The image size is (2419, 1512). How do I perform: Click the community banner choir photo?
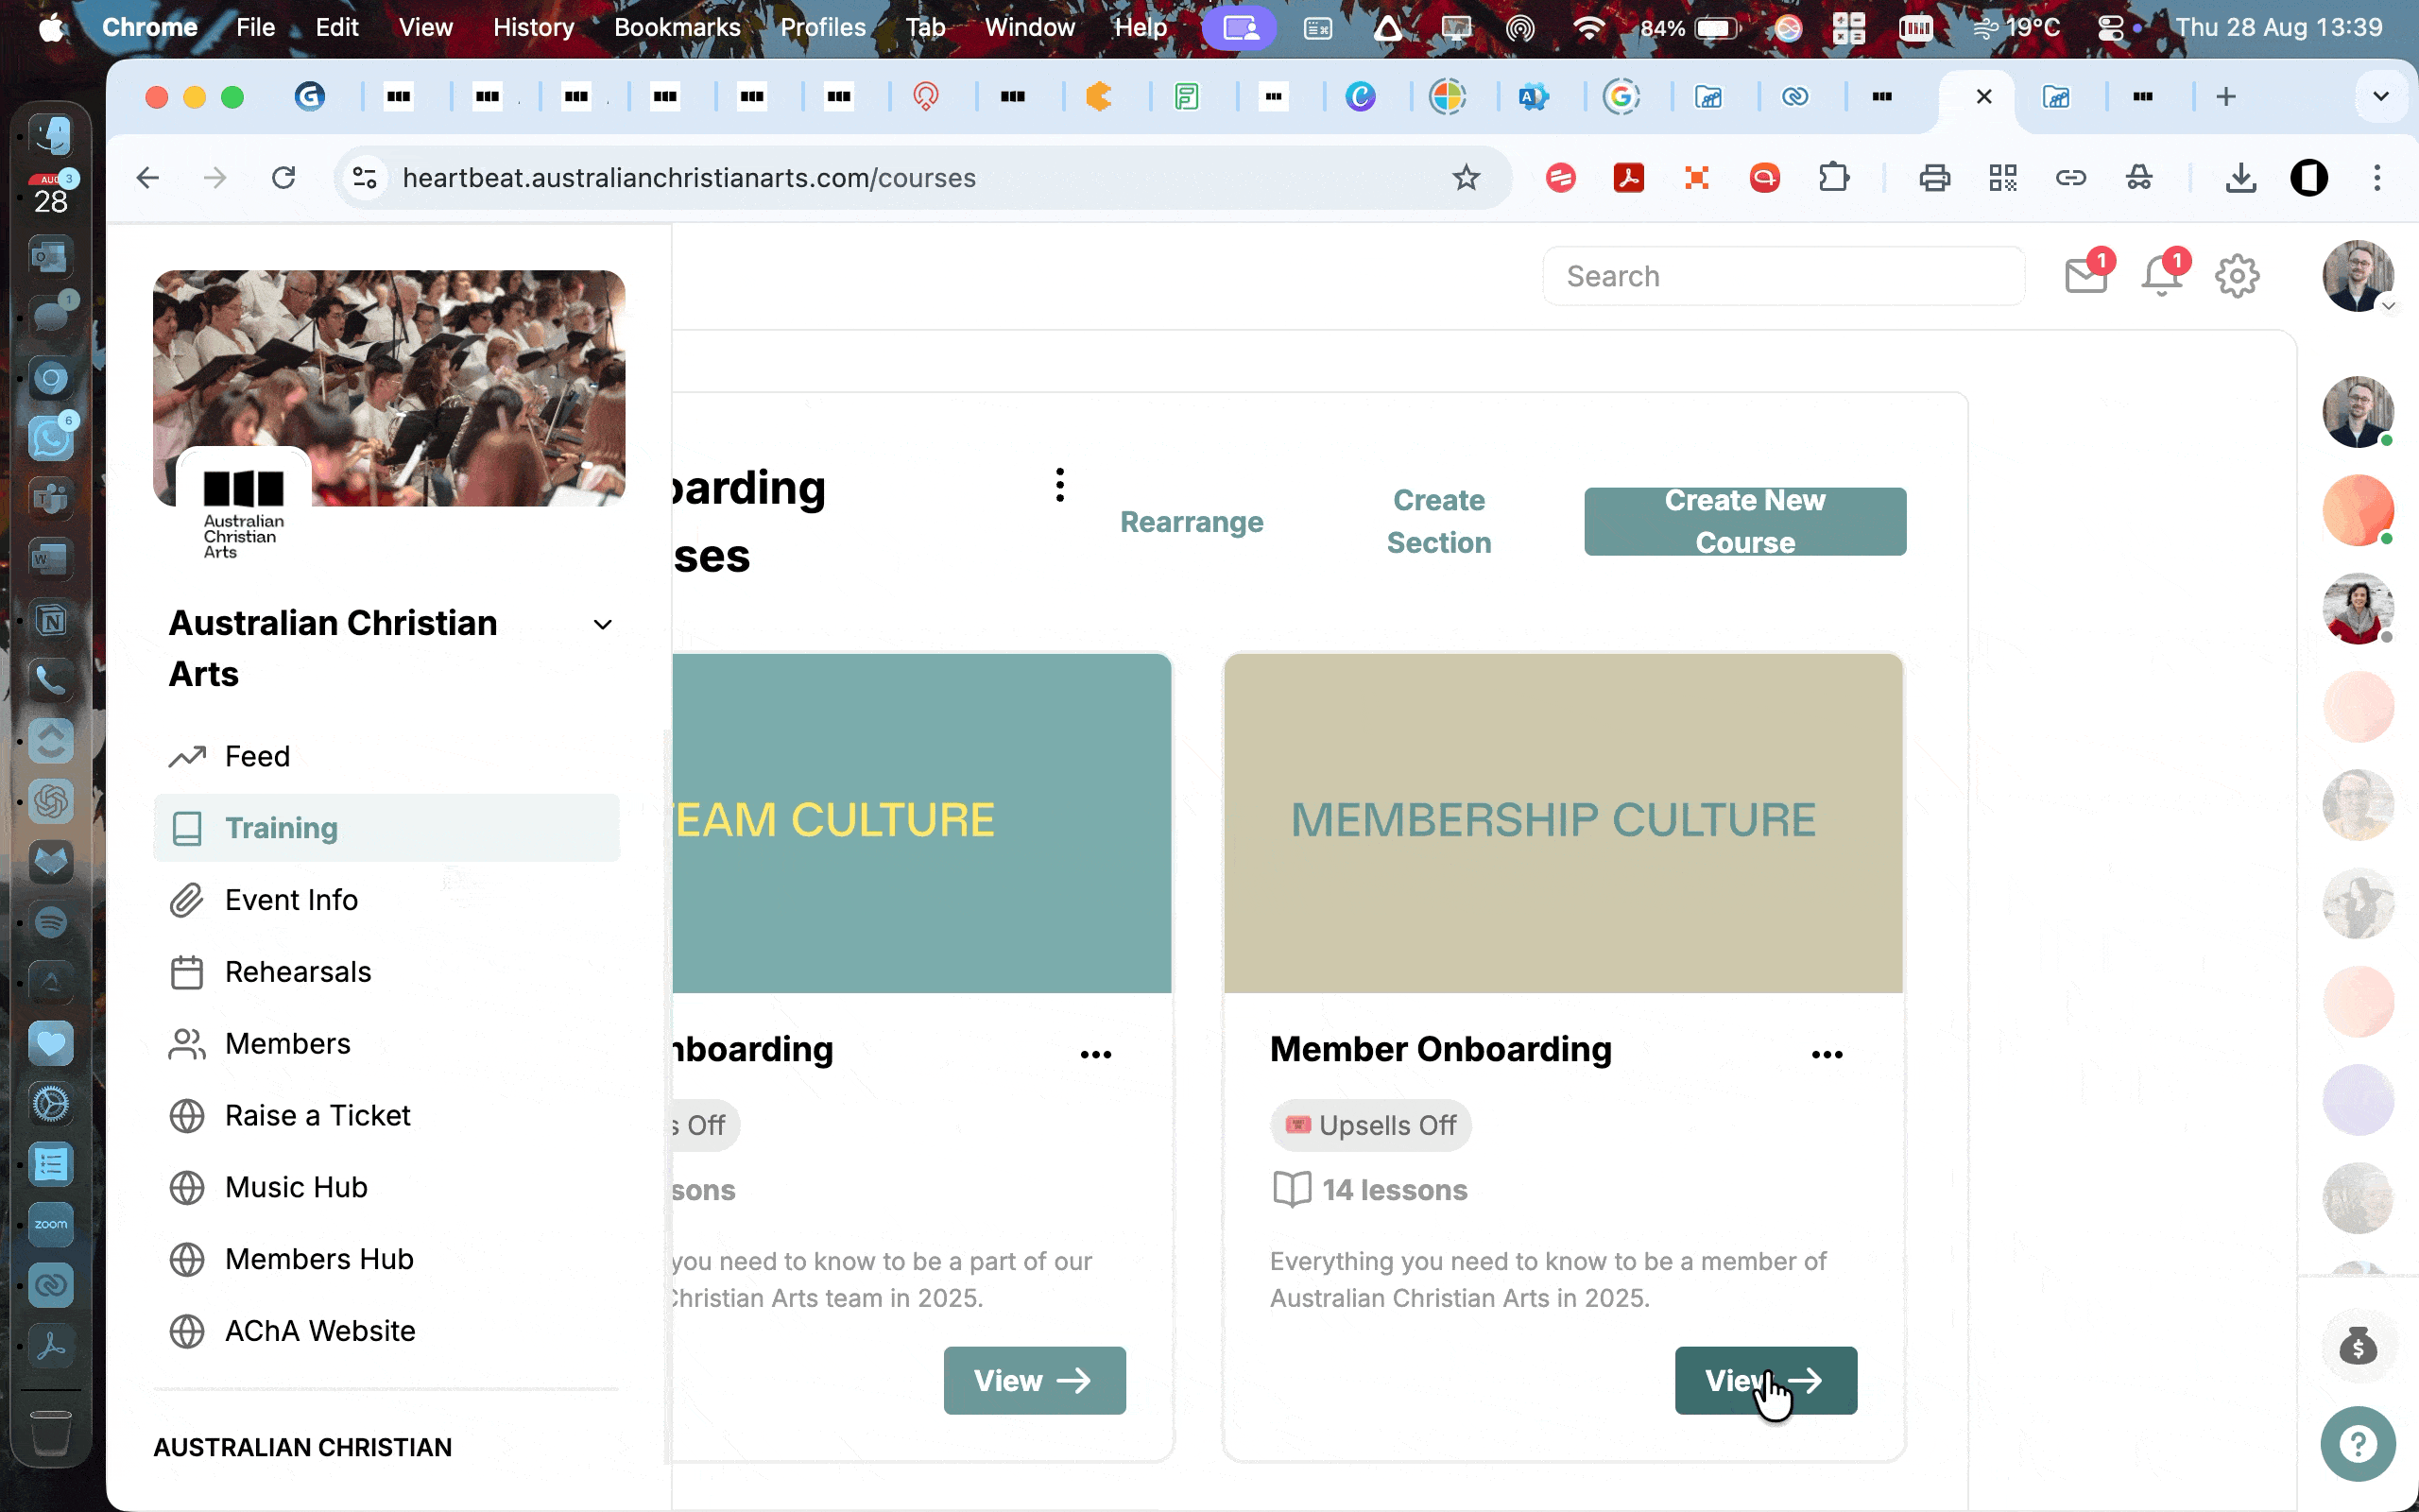tap(389, 388)
